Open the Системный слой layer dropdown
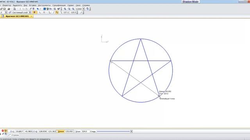250x140 pixels. coord(30,12)
